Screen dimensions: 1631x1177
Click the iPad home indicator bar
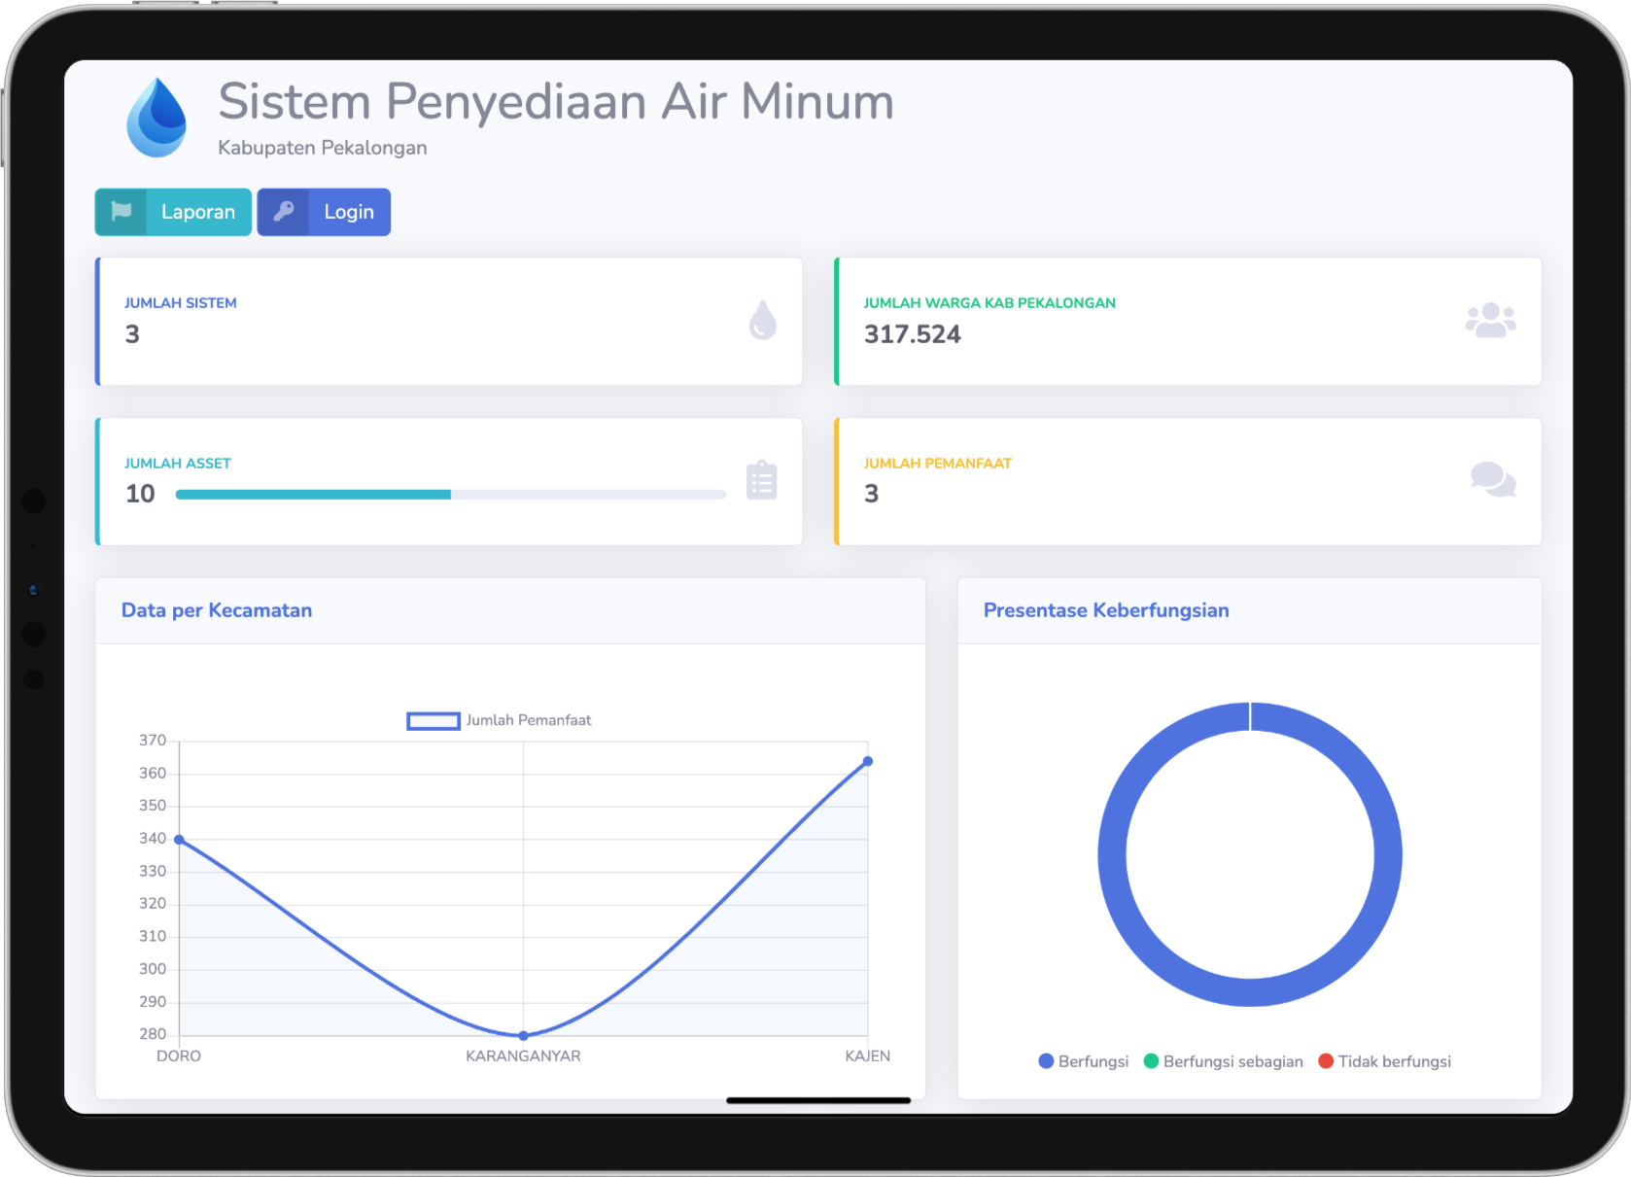click(818, 1100)
